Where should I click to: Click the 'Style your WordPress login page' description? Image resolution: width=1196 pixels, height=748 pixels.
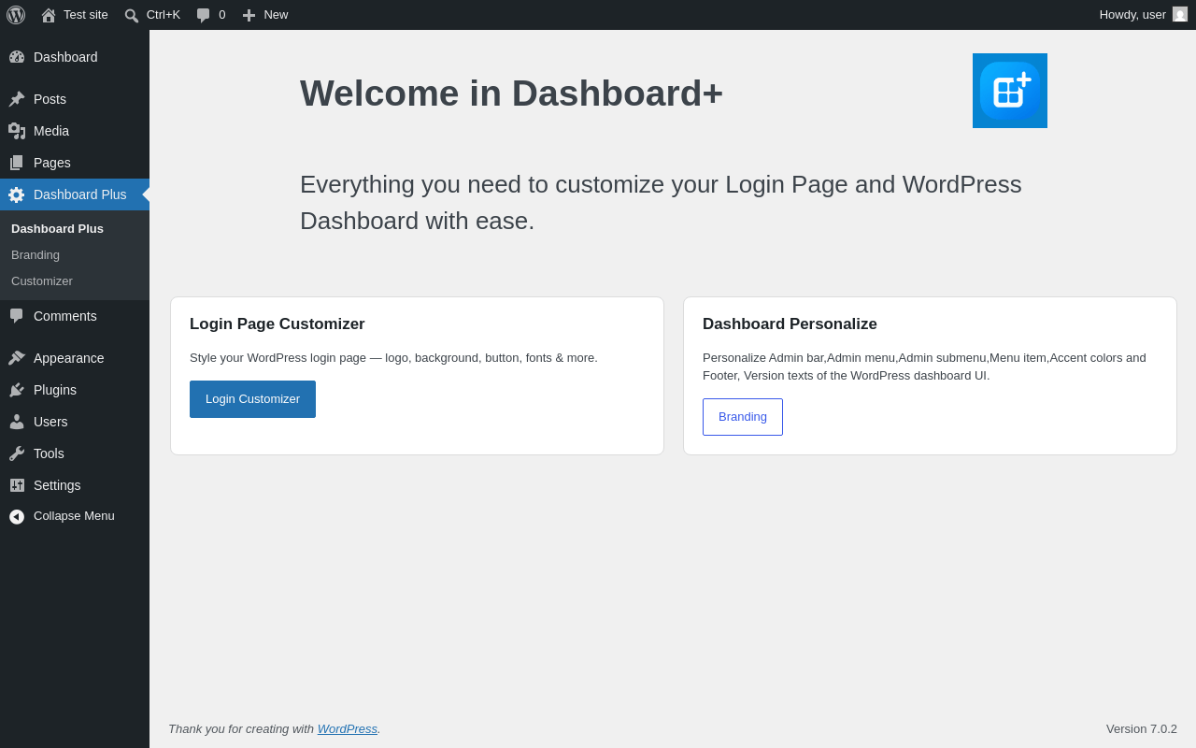tap(393, 358)
